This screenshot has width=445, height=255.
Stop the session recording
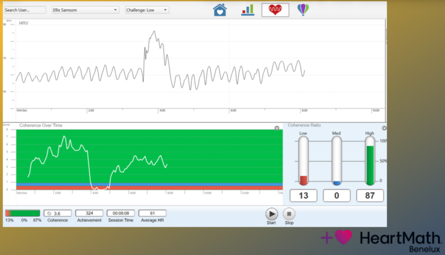click(289, 214)
